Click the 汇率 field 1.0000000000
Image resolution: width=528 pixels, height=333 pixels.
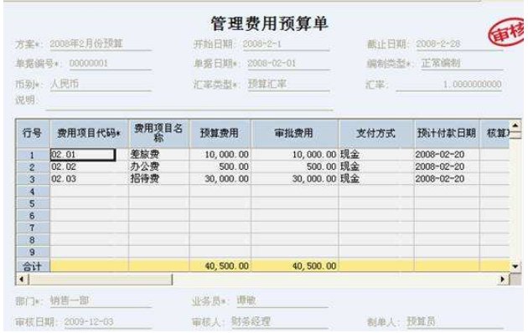click(x=449, y=85)
